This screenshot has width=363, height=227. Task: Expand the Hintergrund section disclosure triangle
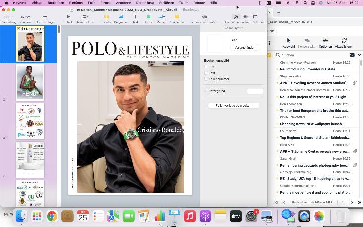[205, 91]
